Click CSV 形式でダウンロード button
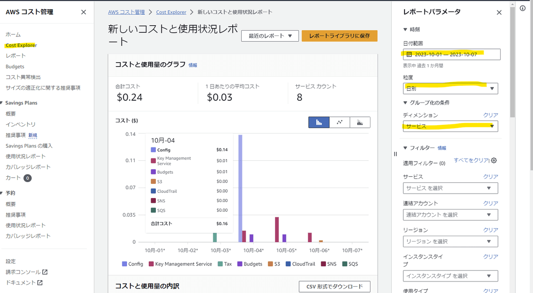The height and width of the screenshot is (293, 533). [335, 286]
